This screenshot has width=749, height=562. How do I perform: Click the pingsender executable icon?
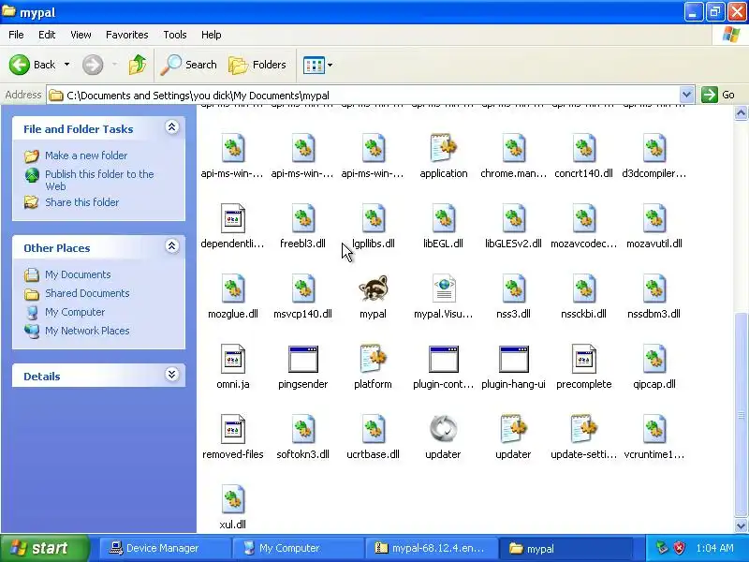(x=302, y=359)
